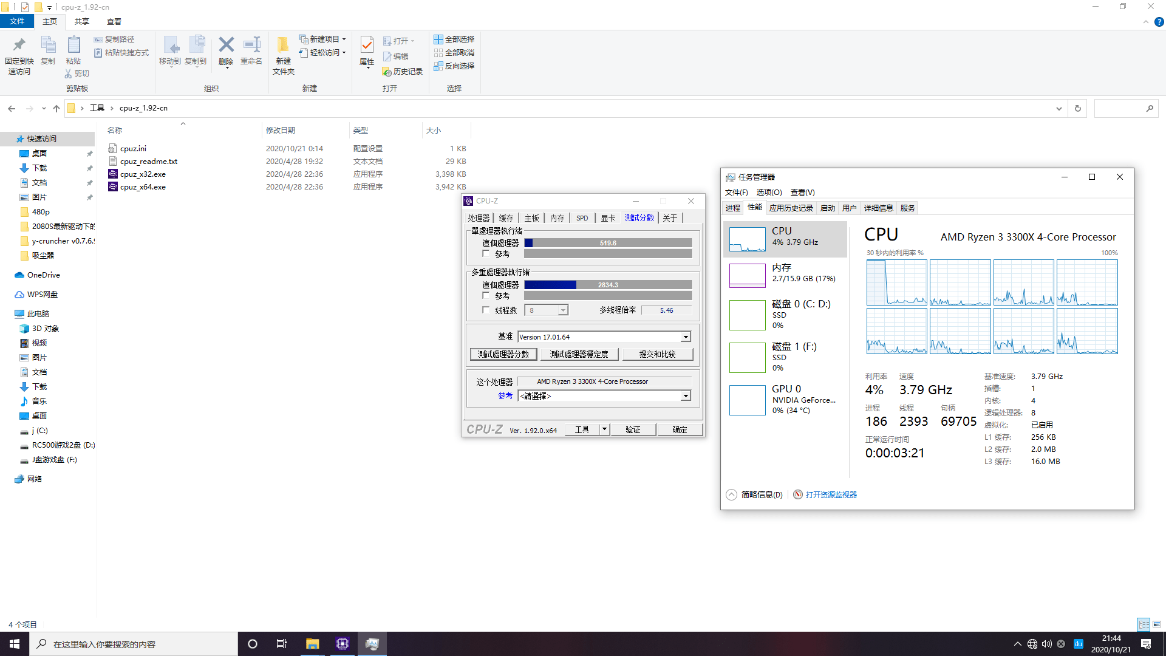Open Task View from taskbar
This screenshot has height=656, width=1166.
[x=281, y=644]
